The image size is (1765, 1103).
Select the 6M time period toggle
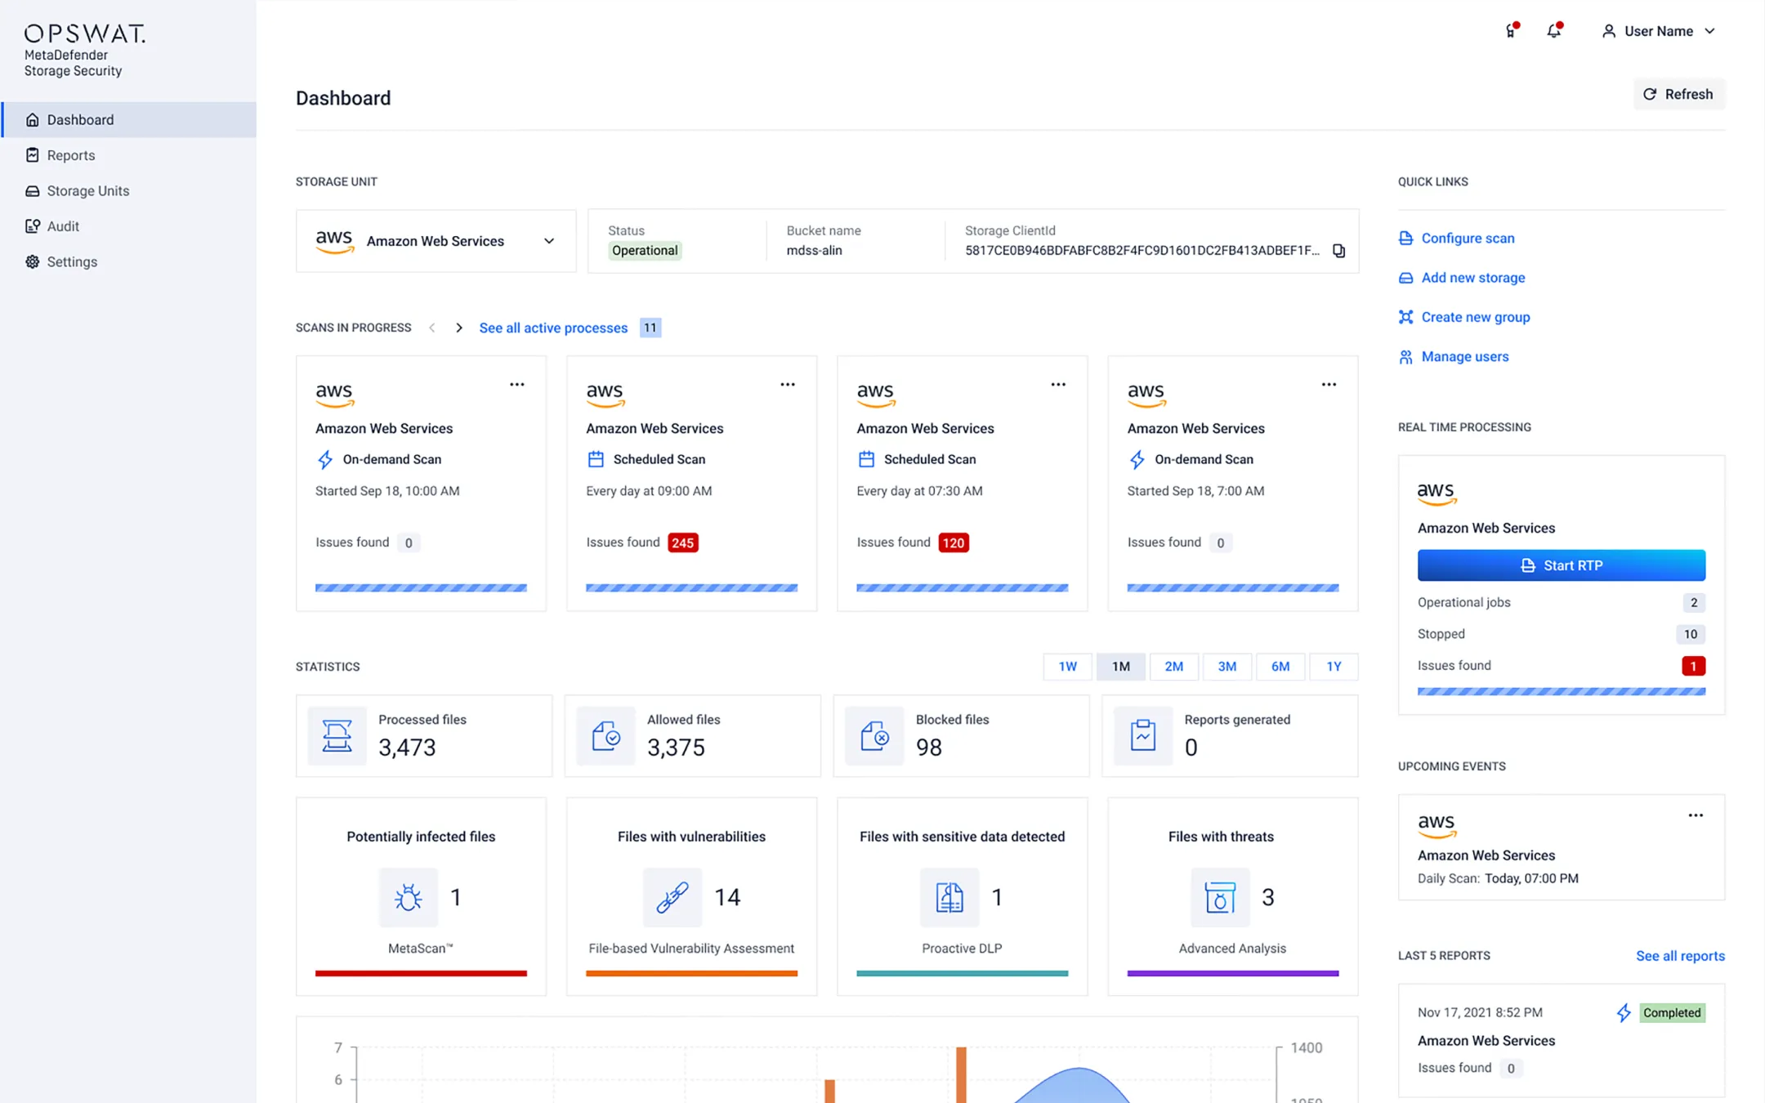tap(1280, 666)
